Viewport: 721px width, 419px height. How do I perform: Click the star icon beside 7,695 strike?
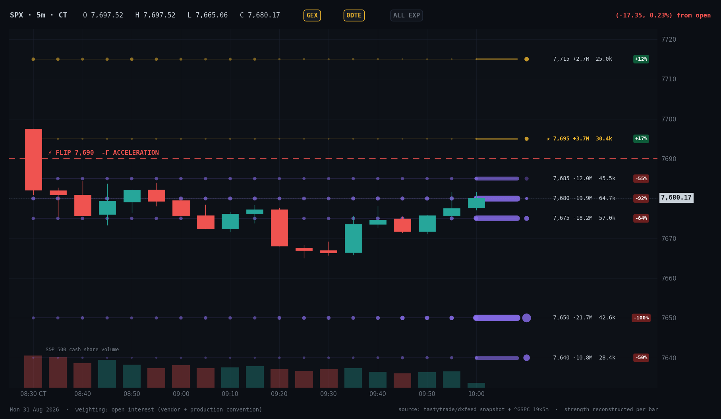click(548, 139)
